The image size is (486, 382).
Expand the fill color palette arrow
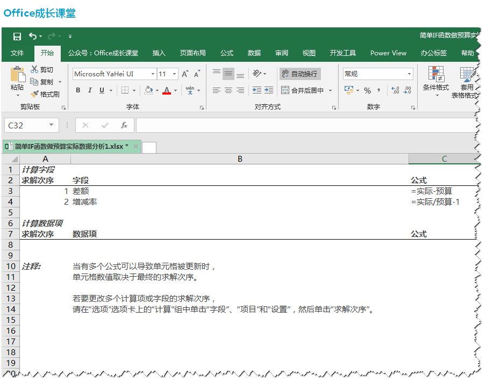pyautogui.click(x=157, y=90)
